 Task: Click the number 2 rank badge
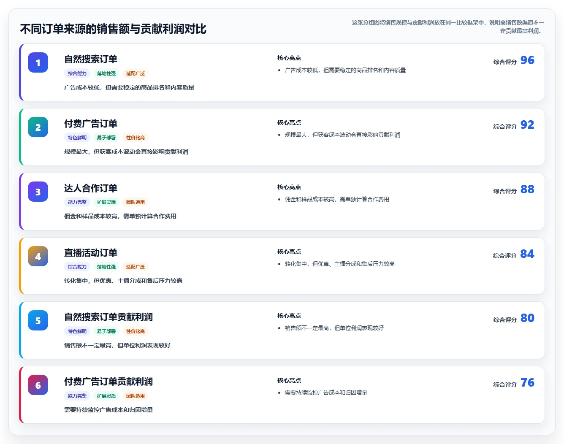[38, 127]
